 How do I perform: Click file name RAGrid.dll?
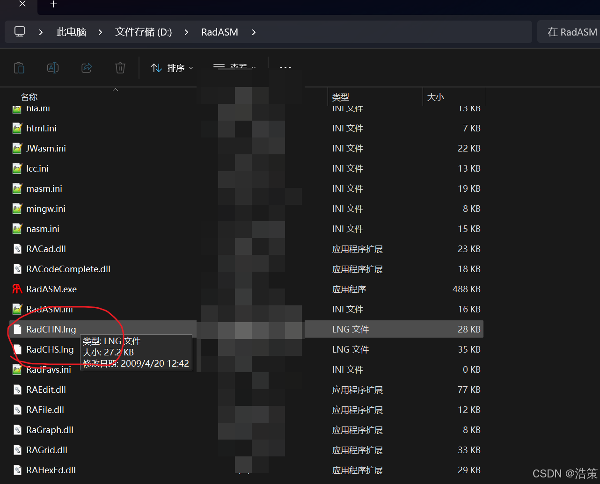click(x=47, y=450)
